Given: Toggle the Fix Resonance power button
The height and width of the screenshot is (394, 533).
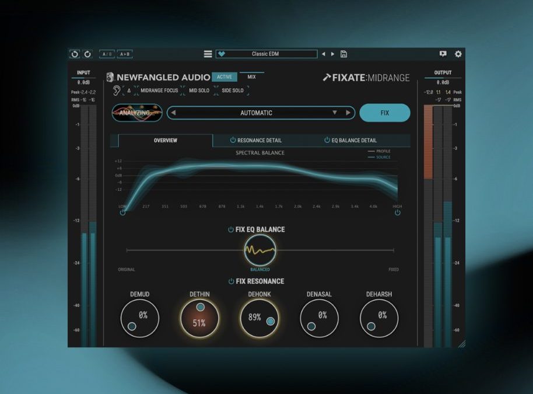Looking at the screenshot, I should point(231,281).
